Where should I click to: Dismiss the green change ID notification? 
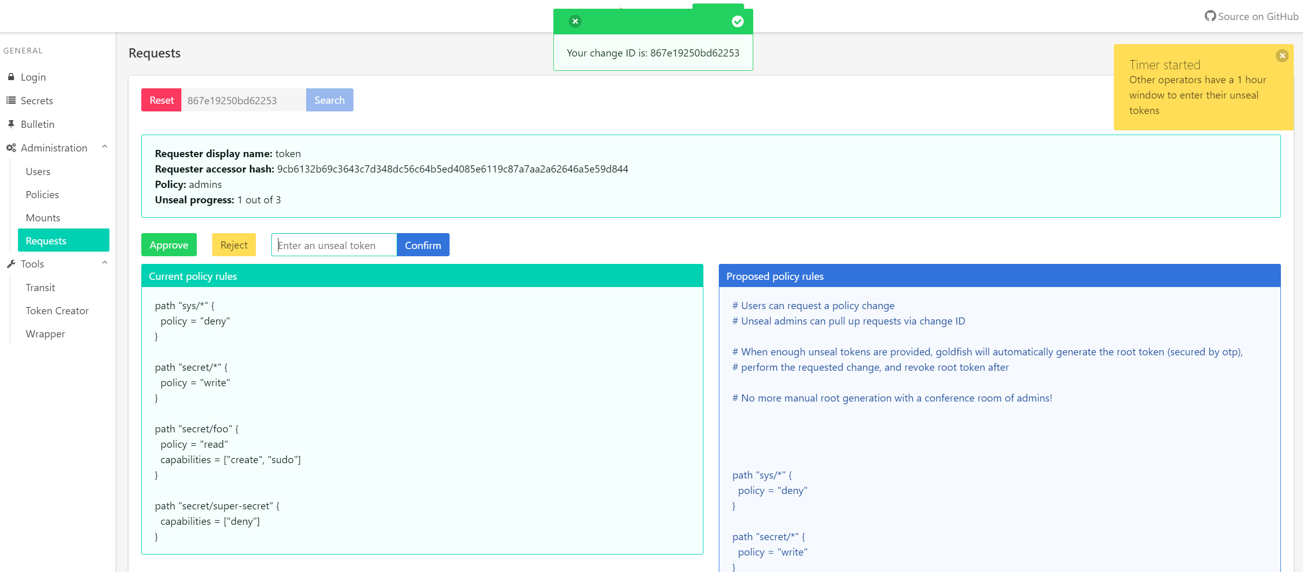pos(575,21)
